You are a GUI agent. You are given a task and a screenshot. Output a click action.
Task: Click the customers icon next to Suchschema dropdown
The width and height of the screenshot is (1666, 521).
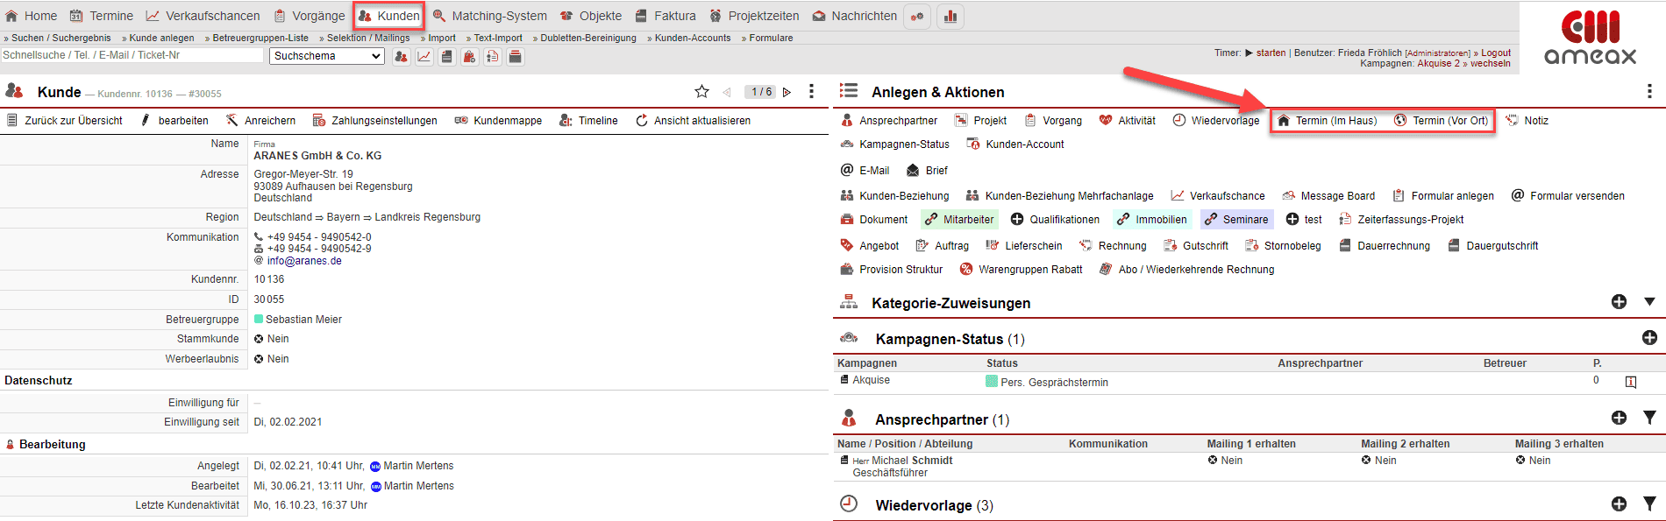tap(401, 57)
